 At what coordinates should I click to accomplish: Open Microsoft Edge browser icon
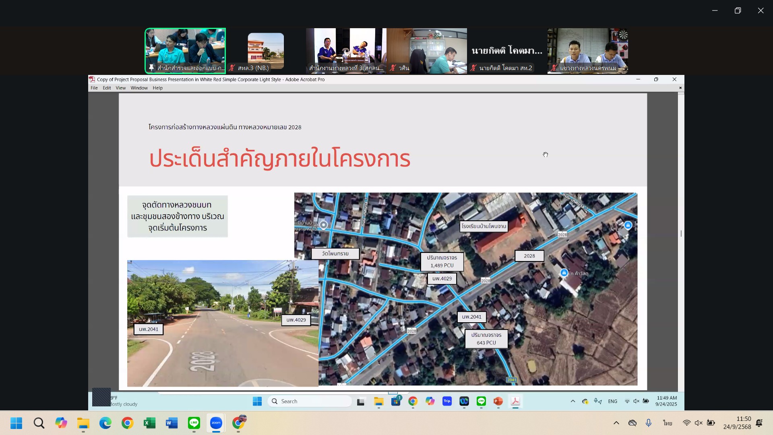105,423
